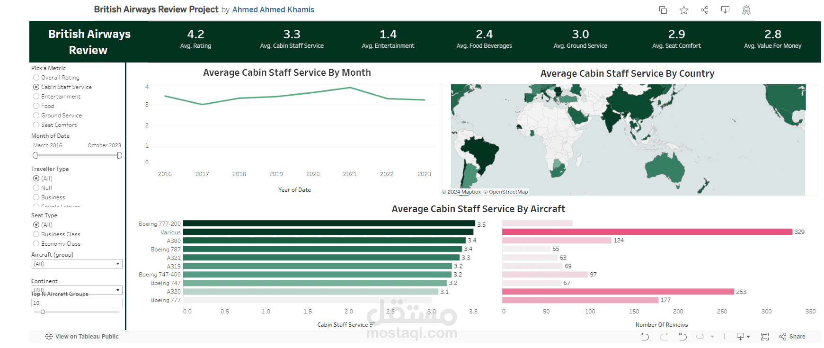824x348 pixels.
Task: Click the OpenStreetMap attribution link
Action: pos(505,192)
